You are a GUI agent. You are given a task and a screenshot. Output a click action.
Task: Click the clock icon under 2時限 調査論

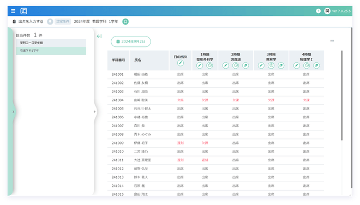coord(236,65)
